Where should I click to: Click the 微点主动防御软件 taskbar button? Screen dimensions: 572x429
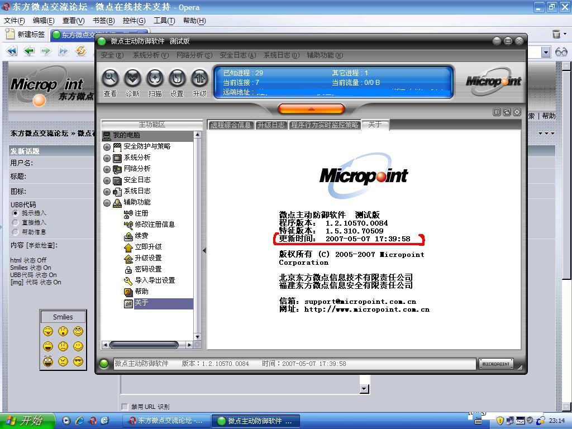coord(256,421)
